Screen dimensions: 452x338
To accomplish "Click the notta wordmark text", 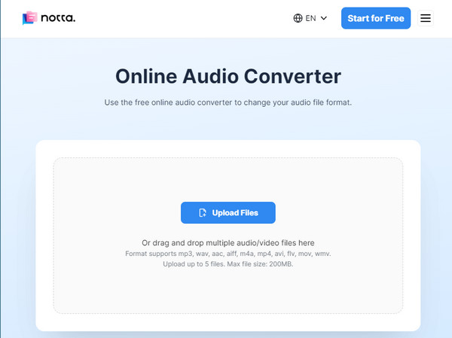I will pos(59,18).
